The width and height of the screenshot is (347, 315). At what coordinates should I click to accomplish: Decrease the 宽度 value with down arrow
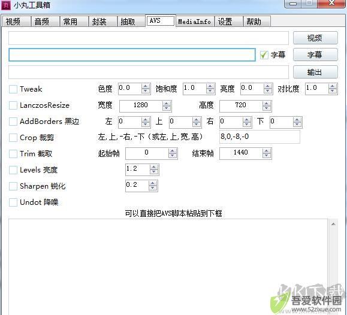coord(167,108)
